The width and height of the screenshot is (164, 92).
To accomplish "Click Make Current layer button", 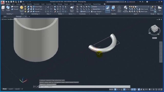I will pyautogui.click(x=143, y=9).
